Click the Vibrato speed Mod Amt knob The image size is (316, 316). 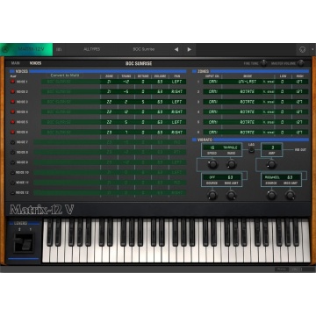point(232,195)
